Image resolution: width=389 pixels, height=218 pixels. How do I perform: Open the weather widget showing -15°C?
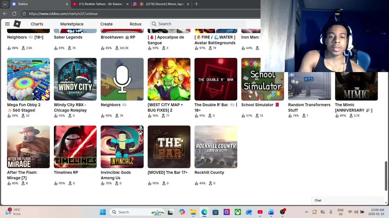point(13,212)
